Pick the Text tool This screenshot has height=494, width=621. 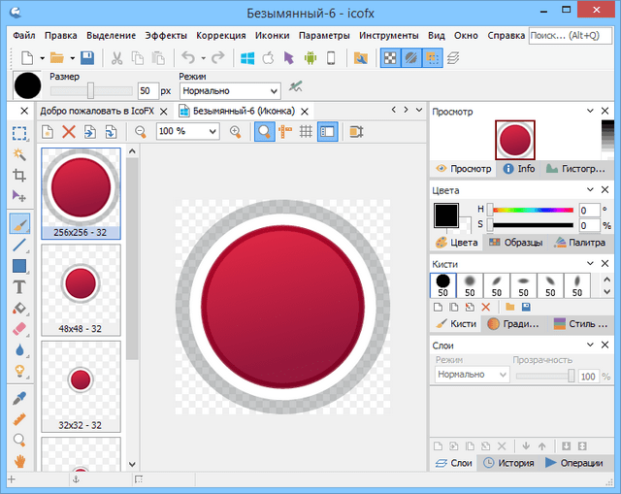point(18,287)
